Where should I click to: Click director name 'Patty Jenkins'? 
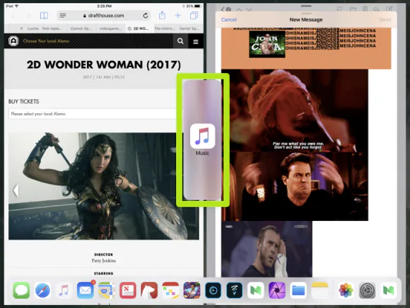pos(104,260)
